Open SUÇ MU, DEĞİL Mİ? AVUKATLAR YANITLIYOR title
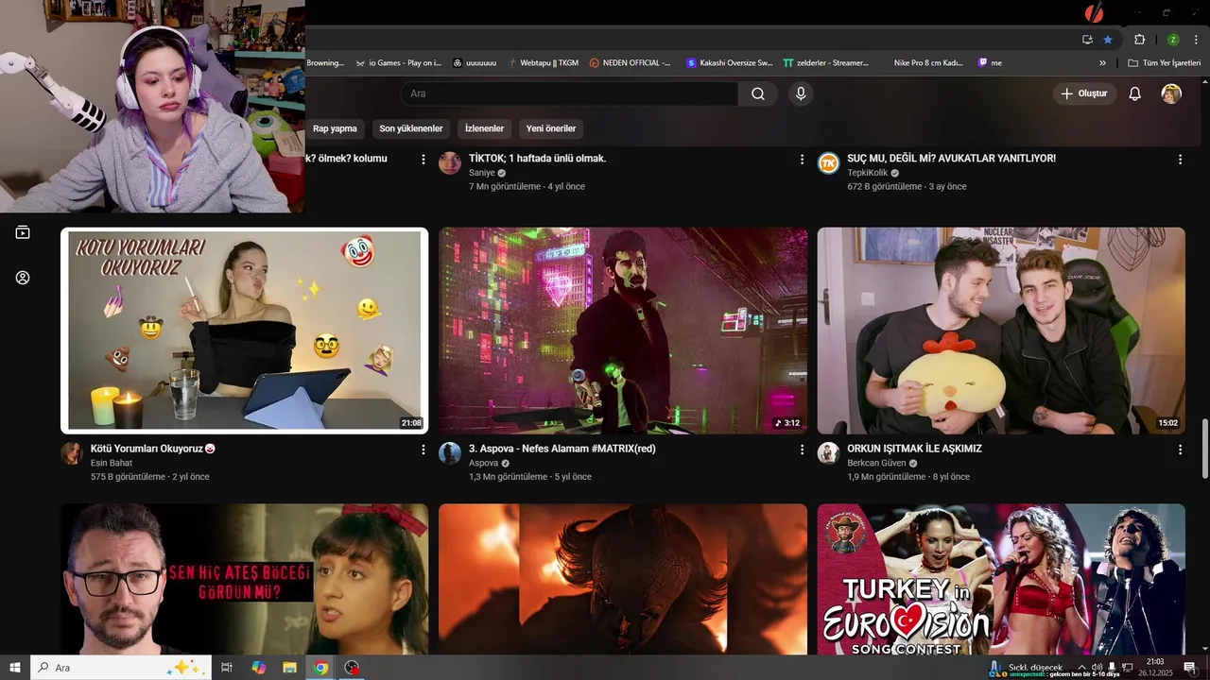The height and width of the screenshot is (680, 1210). click(951, 159)
